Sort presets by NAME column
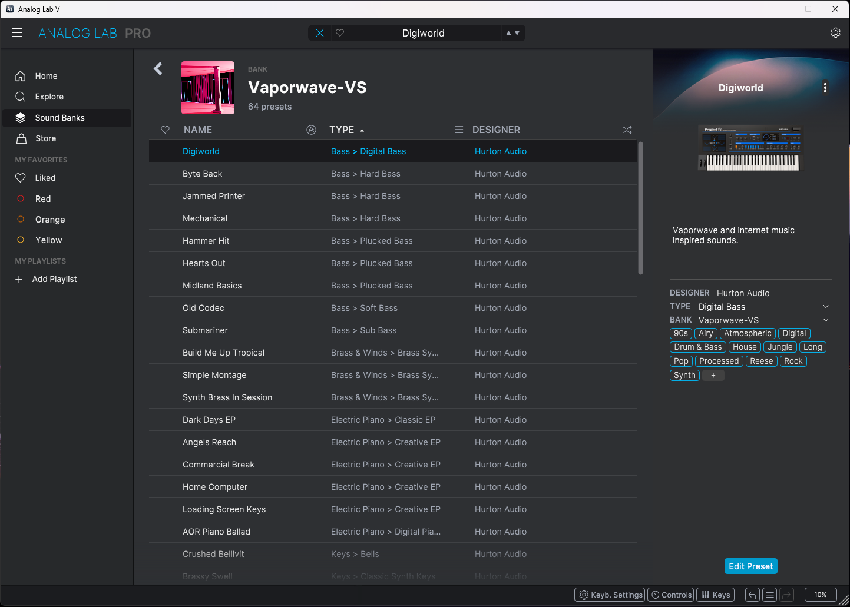 tap(198, 130)
